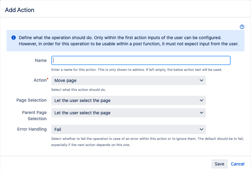Viewport: 251px width, 171px height.
Task: Expand the Page Selection dropdown
Action: point(128,100)
